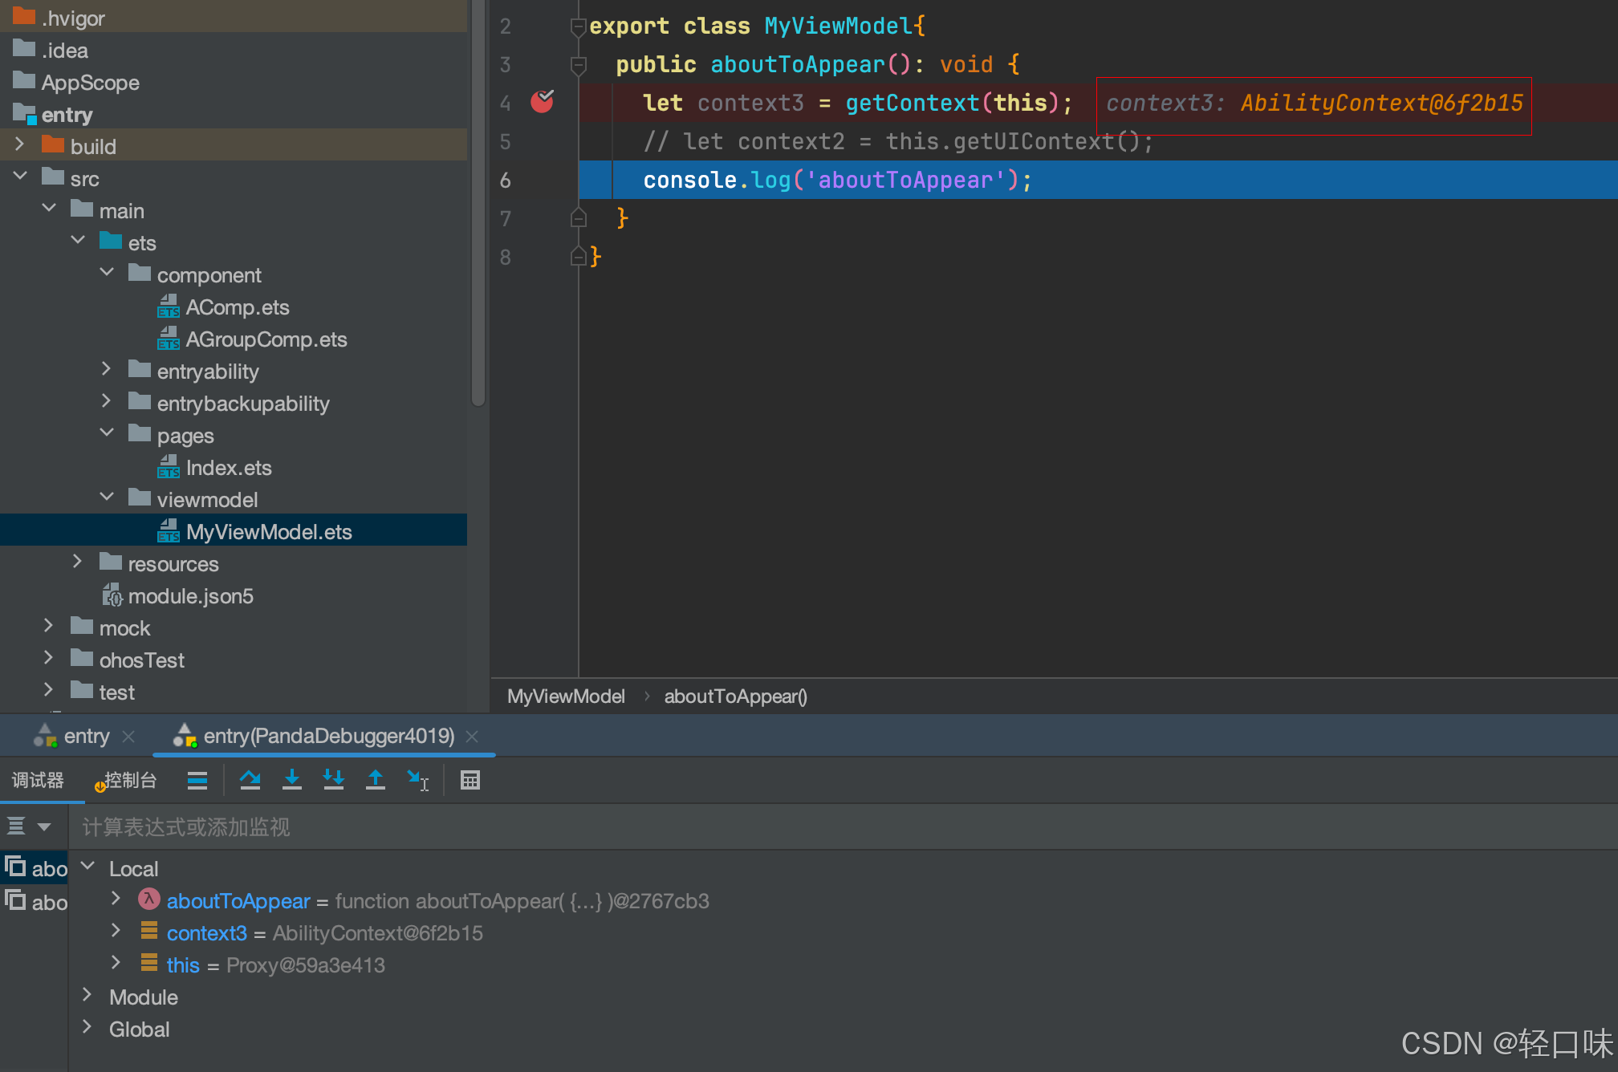Toggle code fold marker on line 3
Screen dimensions: 1618x1072
coord(578,64)
